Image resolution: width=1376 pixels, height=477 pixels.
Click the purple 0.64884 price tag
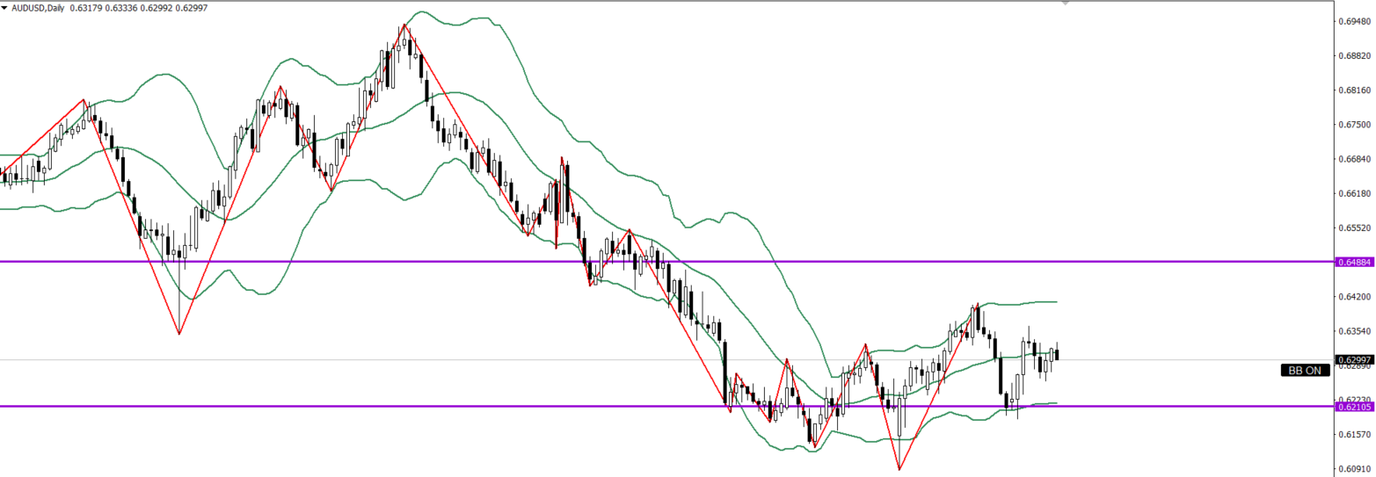(x=1355, y=262)
